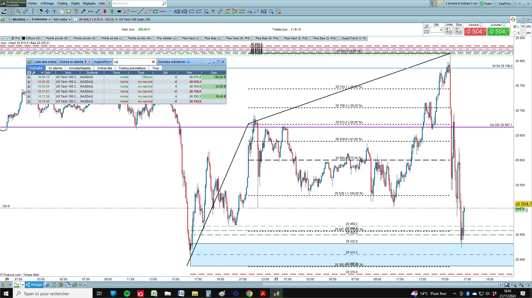Image resolution: width=532 pixels, height=298 pixels.
Task: Click the Ordres en attente button
Action: click(x=75, y=62)
